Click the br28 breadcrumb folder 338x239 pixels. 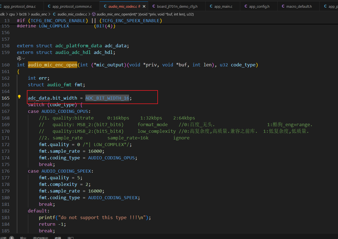click(x=23, y=14)
